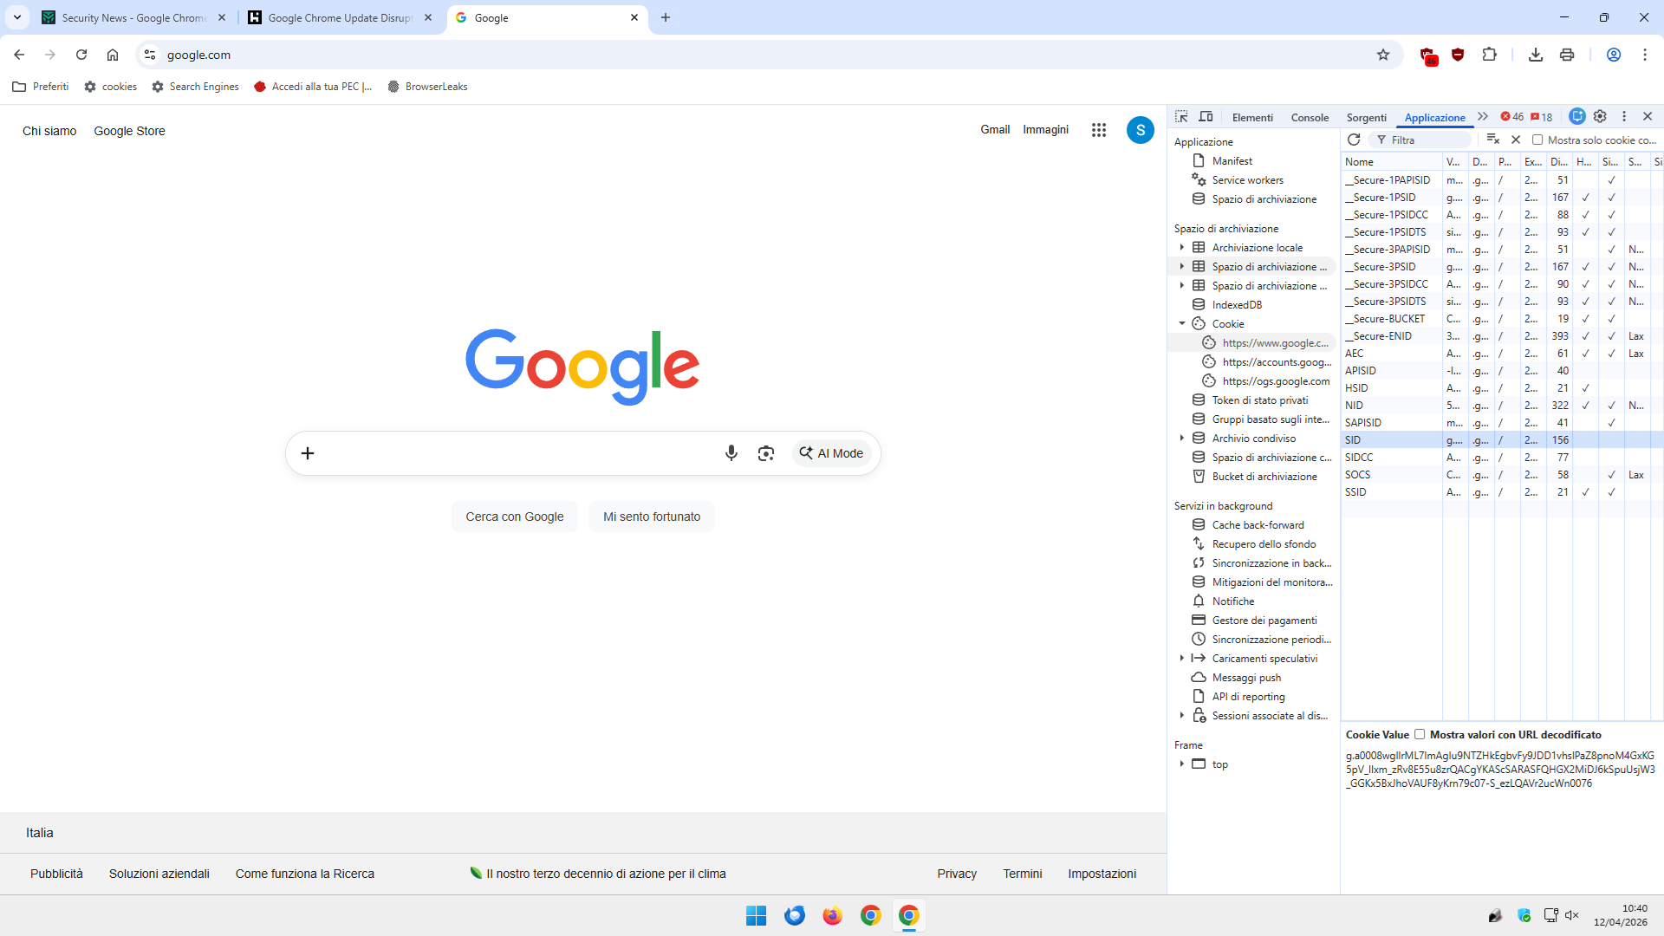The image size is (1664, 936).
Task: Toggle the device toolbar icon in DevTools
Action: (x=1206, y=117)
